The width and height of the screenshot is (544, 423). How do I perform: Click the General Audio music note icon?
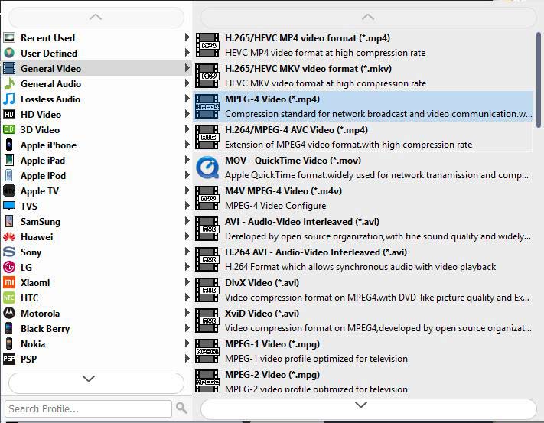[9, 83]
